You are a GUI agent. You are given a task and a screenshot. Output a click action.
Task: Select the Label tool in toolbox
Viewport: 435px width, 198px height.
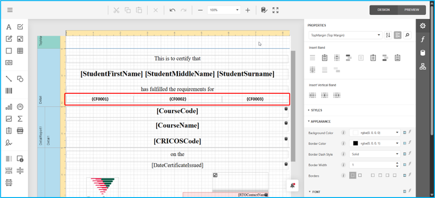pos(9,27)
